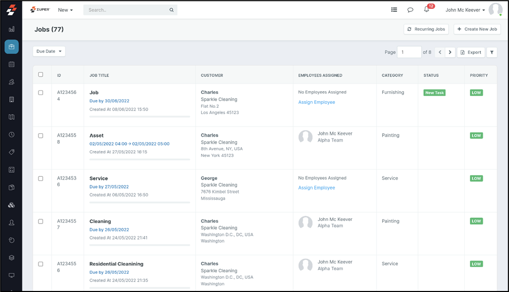Open the chat messages icon
The height and width of the screenshot is (292, 509).
[x=410, y=10]
